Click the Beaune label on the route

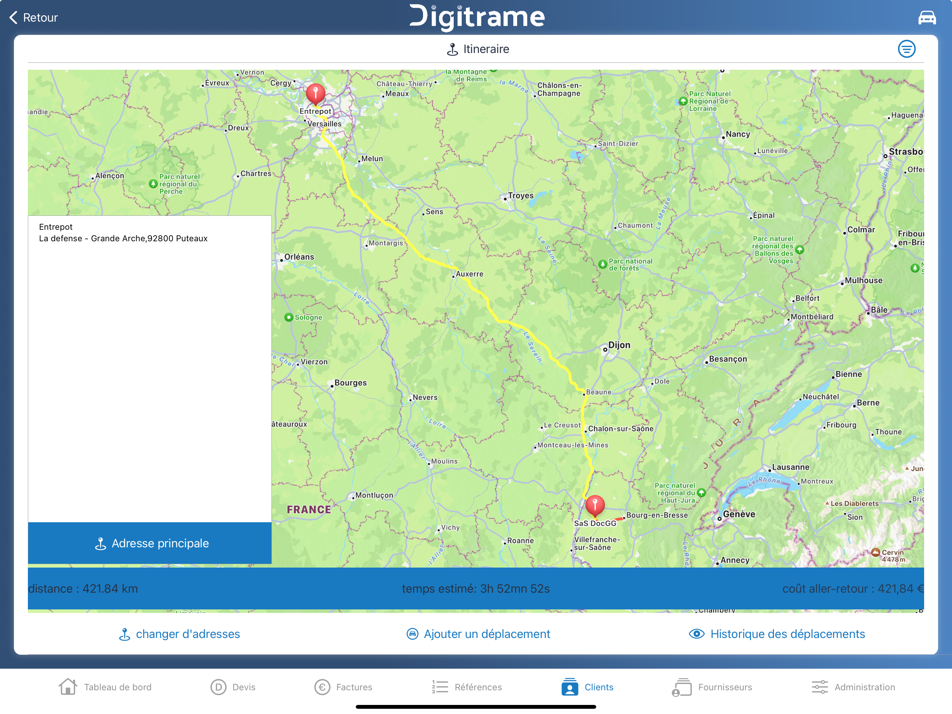click(x=598, y=392)
